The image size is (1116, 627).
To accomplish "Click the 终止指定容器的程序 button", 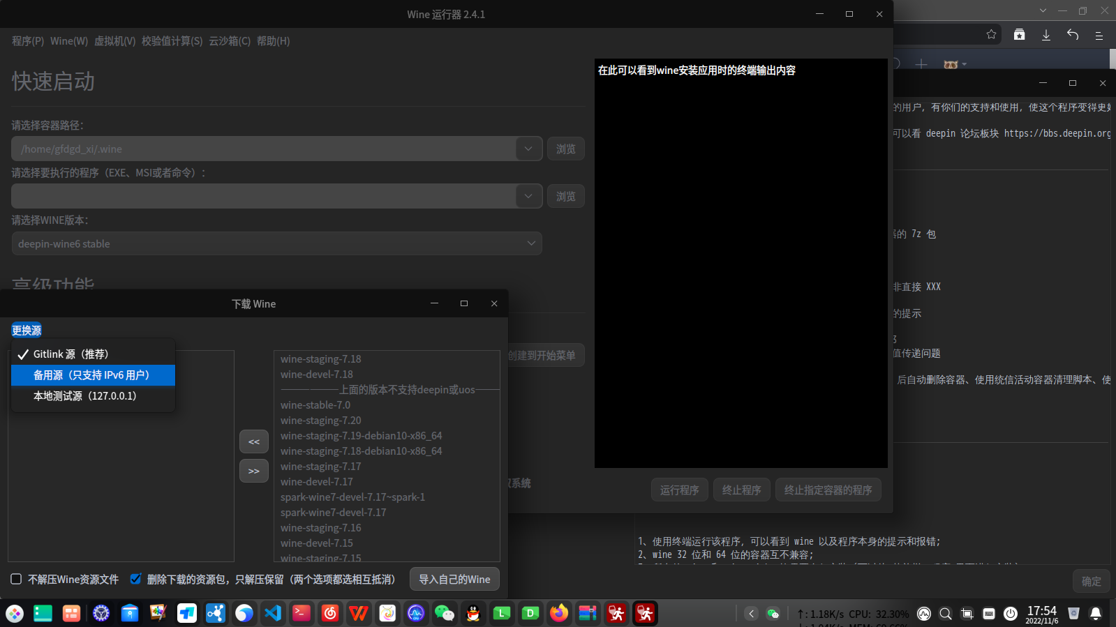I will (x=828, y=490).
